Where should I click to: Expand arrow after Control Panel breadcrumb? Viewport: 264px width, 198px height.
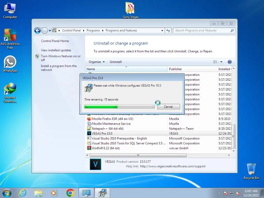coord(84,30)
